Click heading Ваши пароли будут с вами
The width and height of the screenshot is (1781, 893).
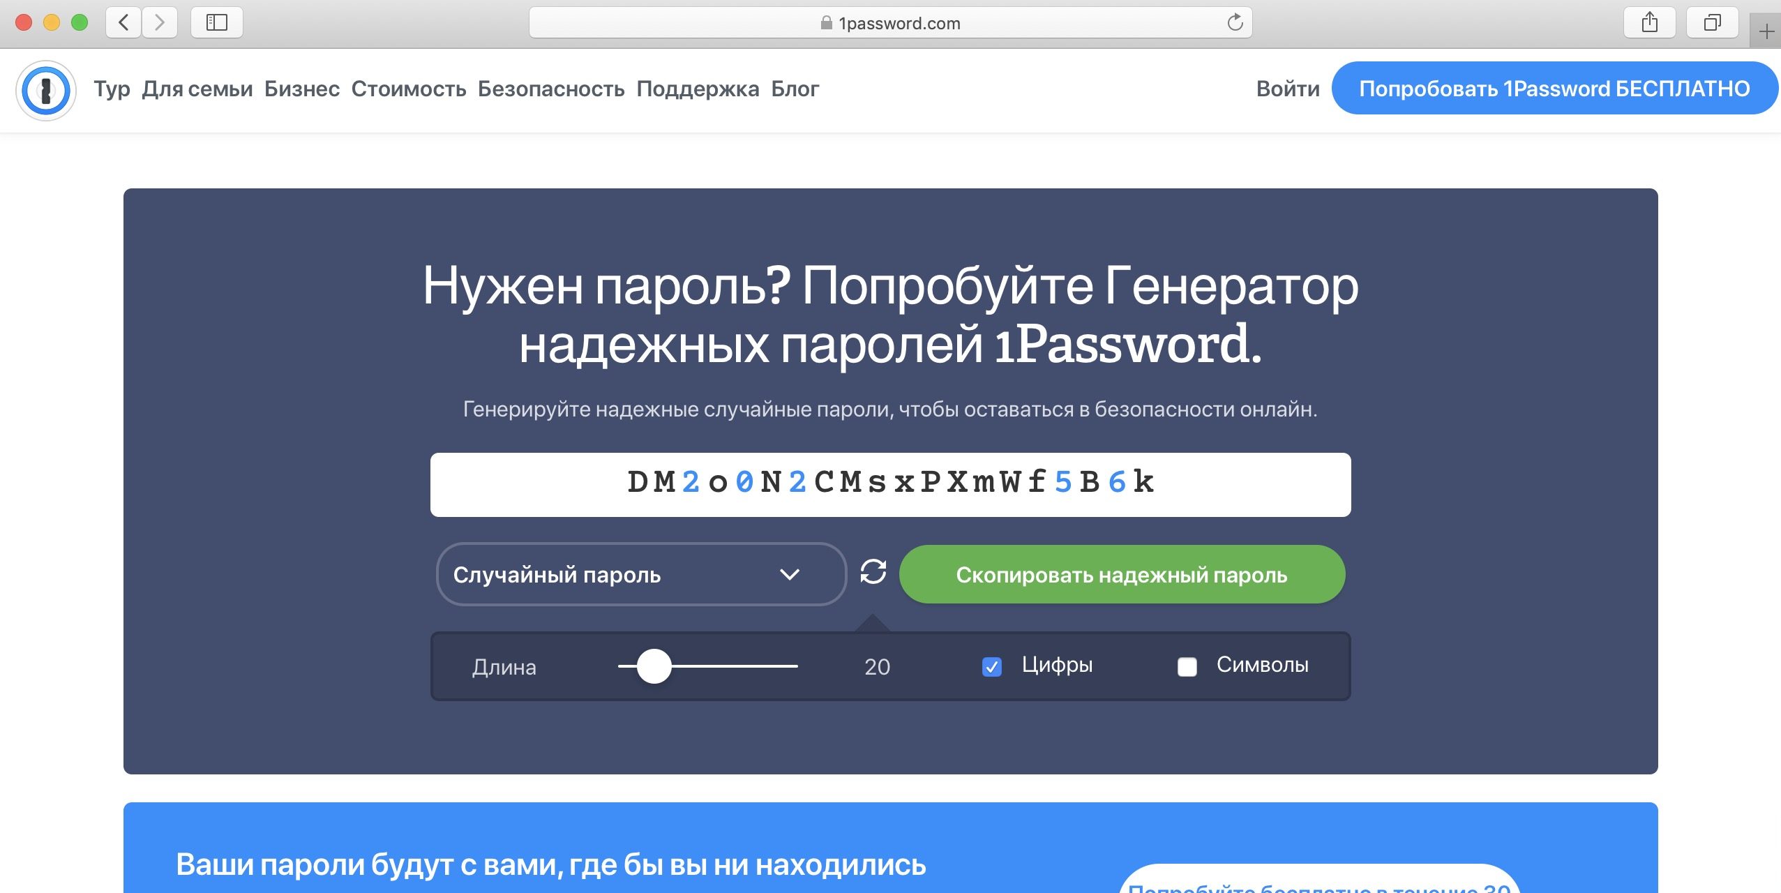[x=551, y=864]
